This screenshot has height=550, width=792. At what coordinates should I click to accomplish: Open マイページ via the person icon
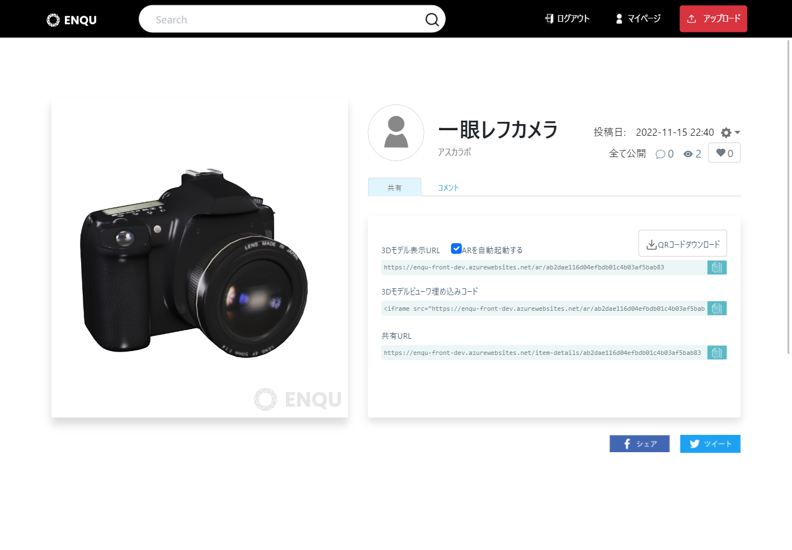point(619,18)
